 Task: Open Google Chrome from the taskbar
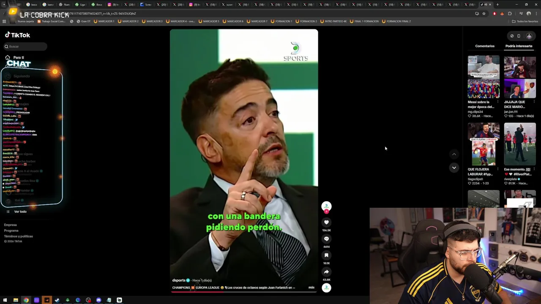[x=26, y=300]
